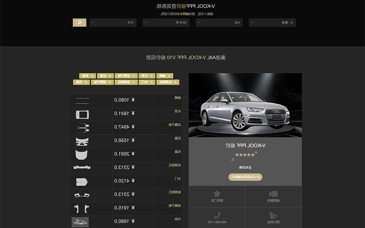365x228 pixels.
Task: Select the 后保险杠 filter tag
Action: 168,82
